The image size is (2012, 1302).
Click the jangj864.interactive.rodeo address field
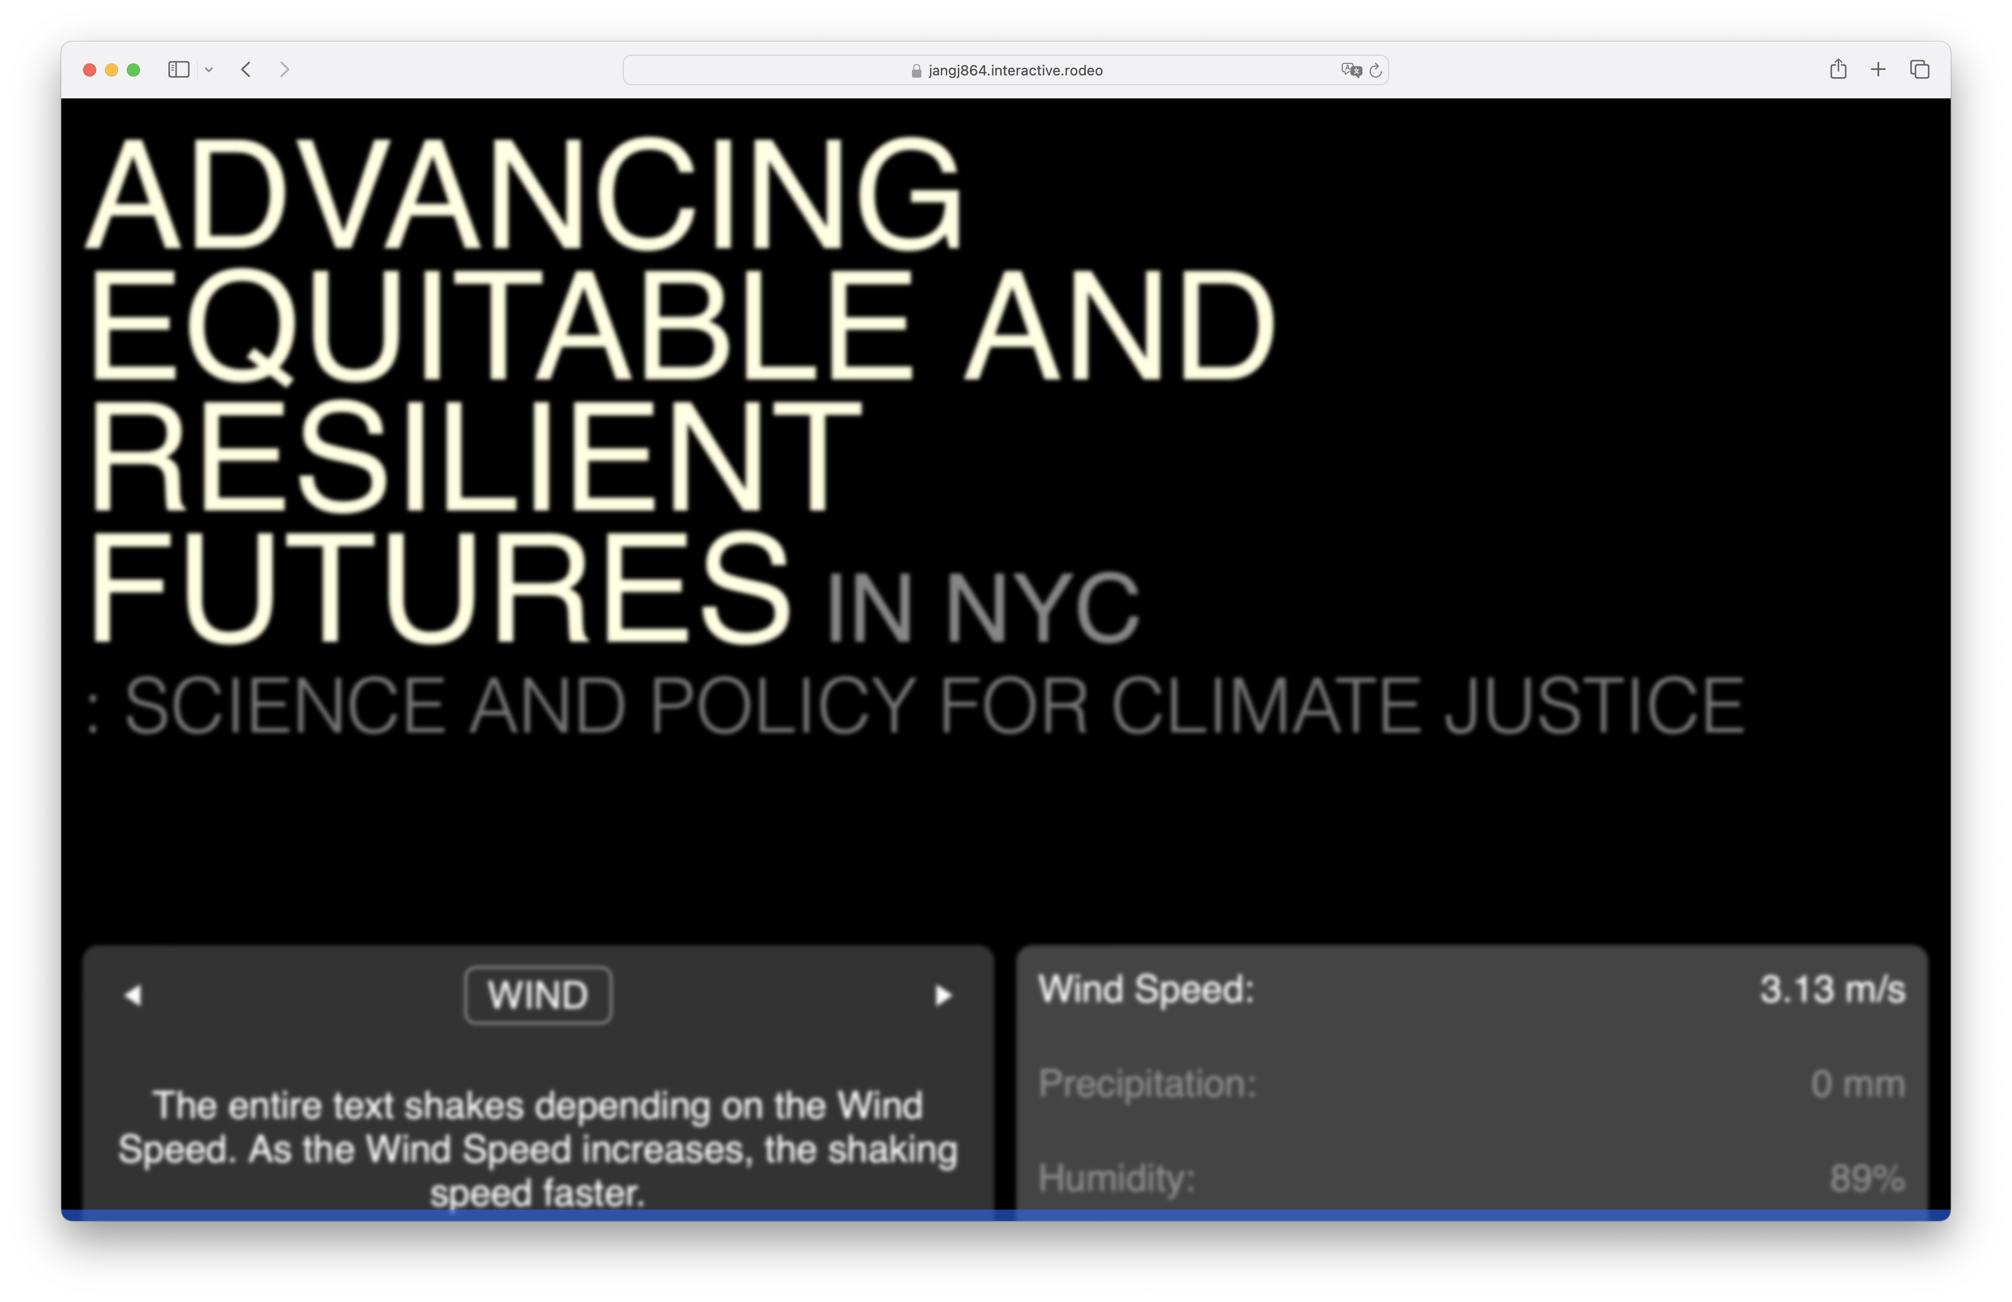1014,71
